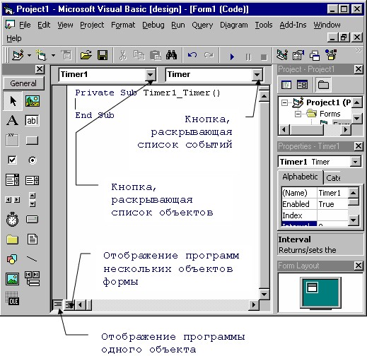367x356 pixels.
Task: Open Form Layout Window toolbar icon
Action: click(315, 56)
